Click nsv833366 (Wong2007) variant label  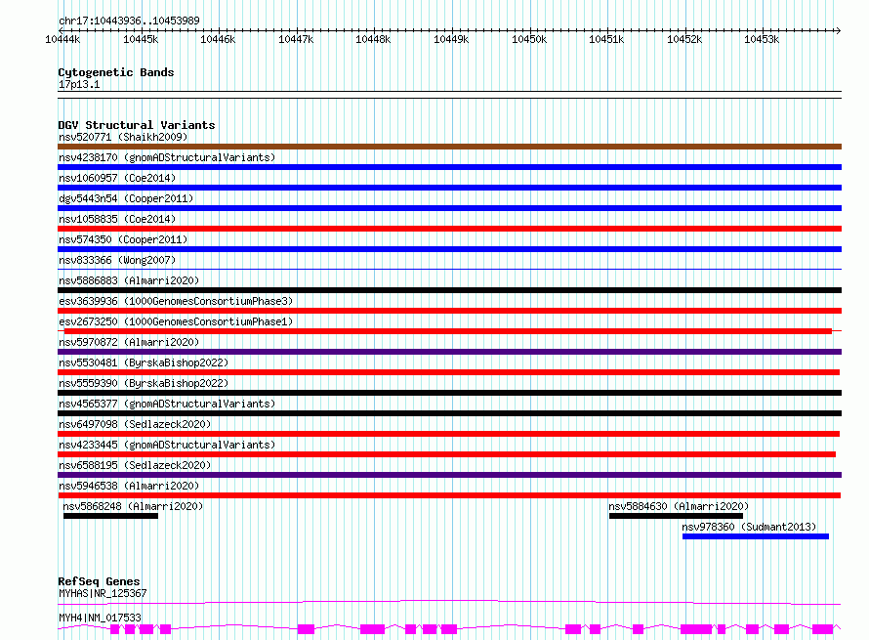117,260
